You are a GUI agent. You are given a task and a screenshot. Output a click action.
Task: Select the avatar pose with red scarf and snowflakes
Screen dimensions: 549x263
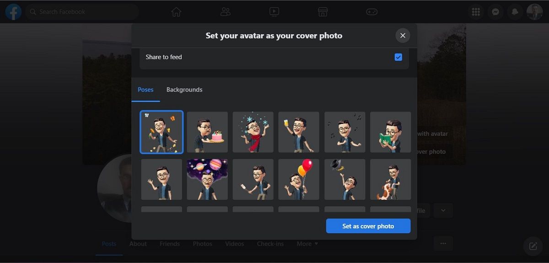pos(253,132)
